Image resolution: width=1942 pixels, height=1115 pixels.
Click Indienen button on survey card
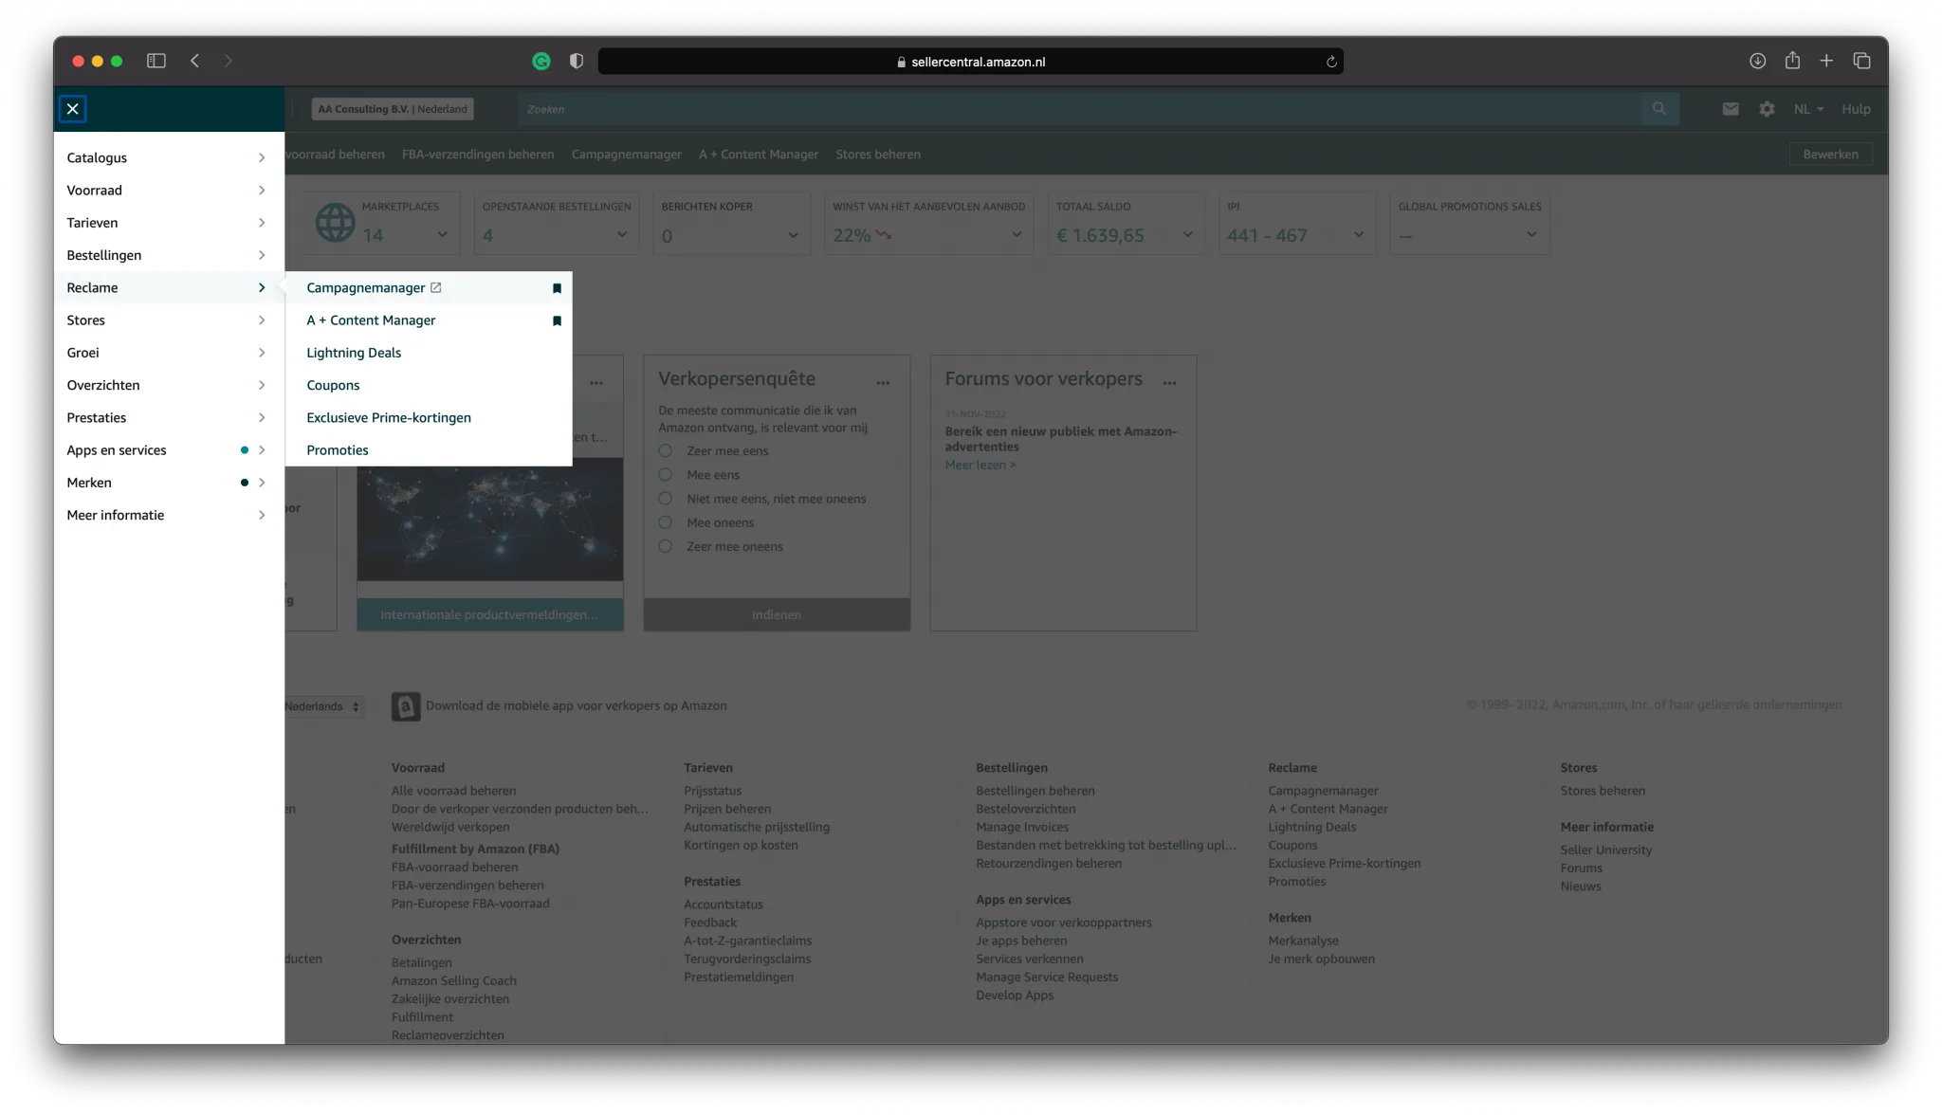pyautogui.click(x=777, y=614)
